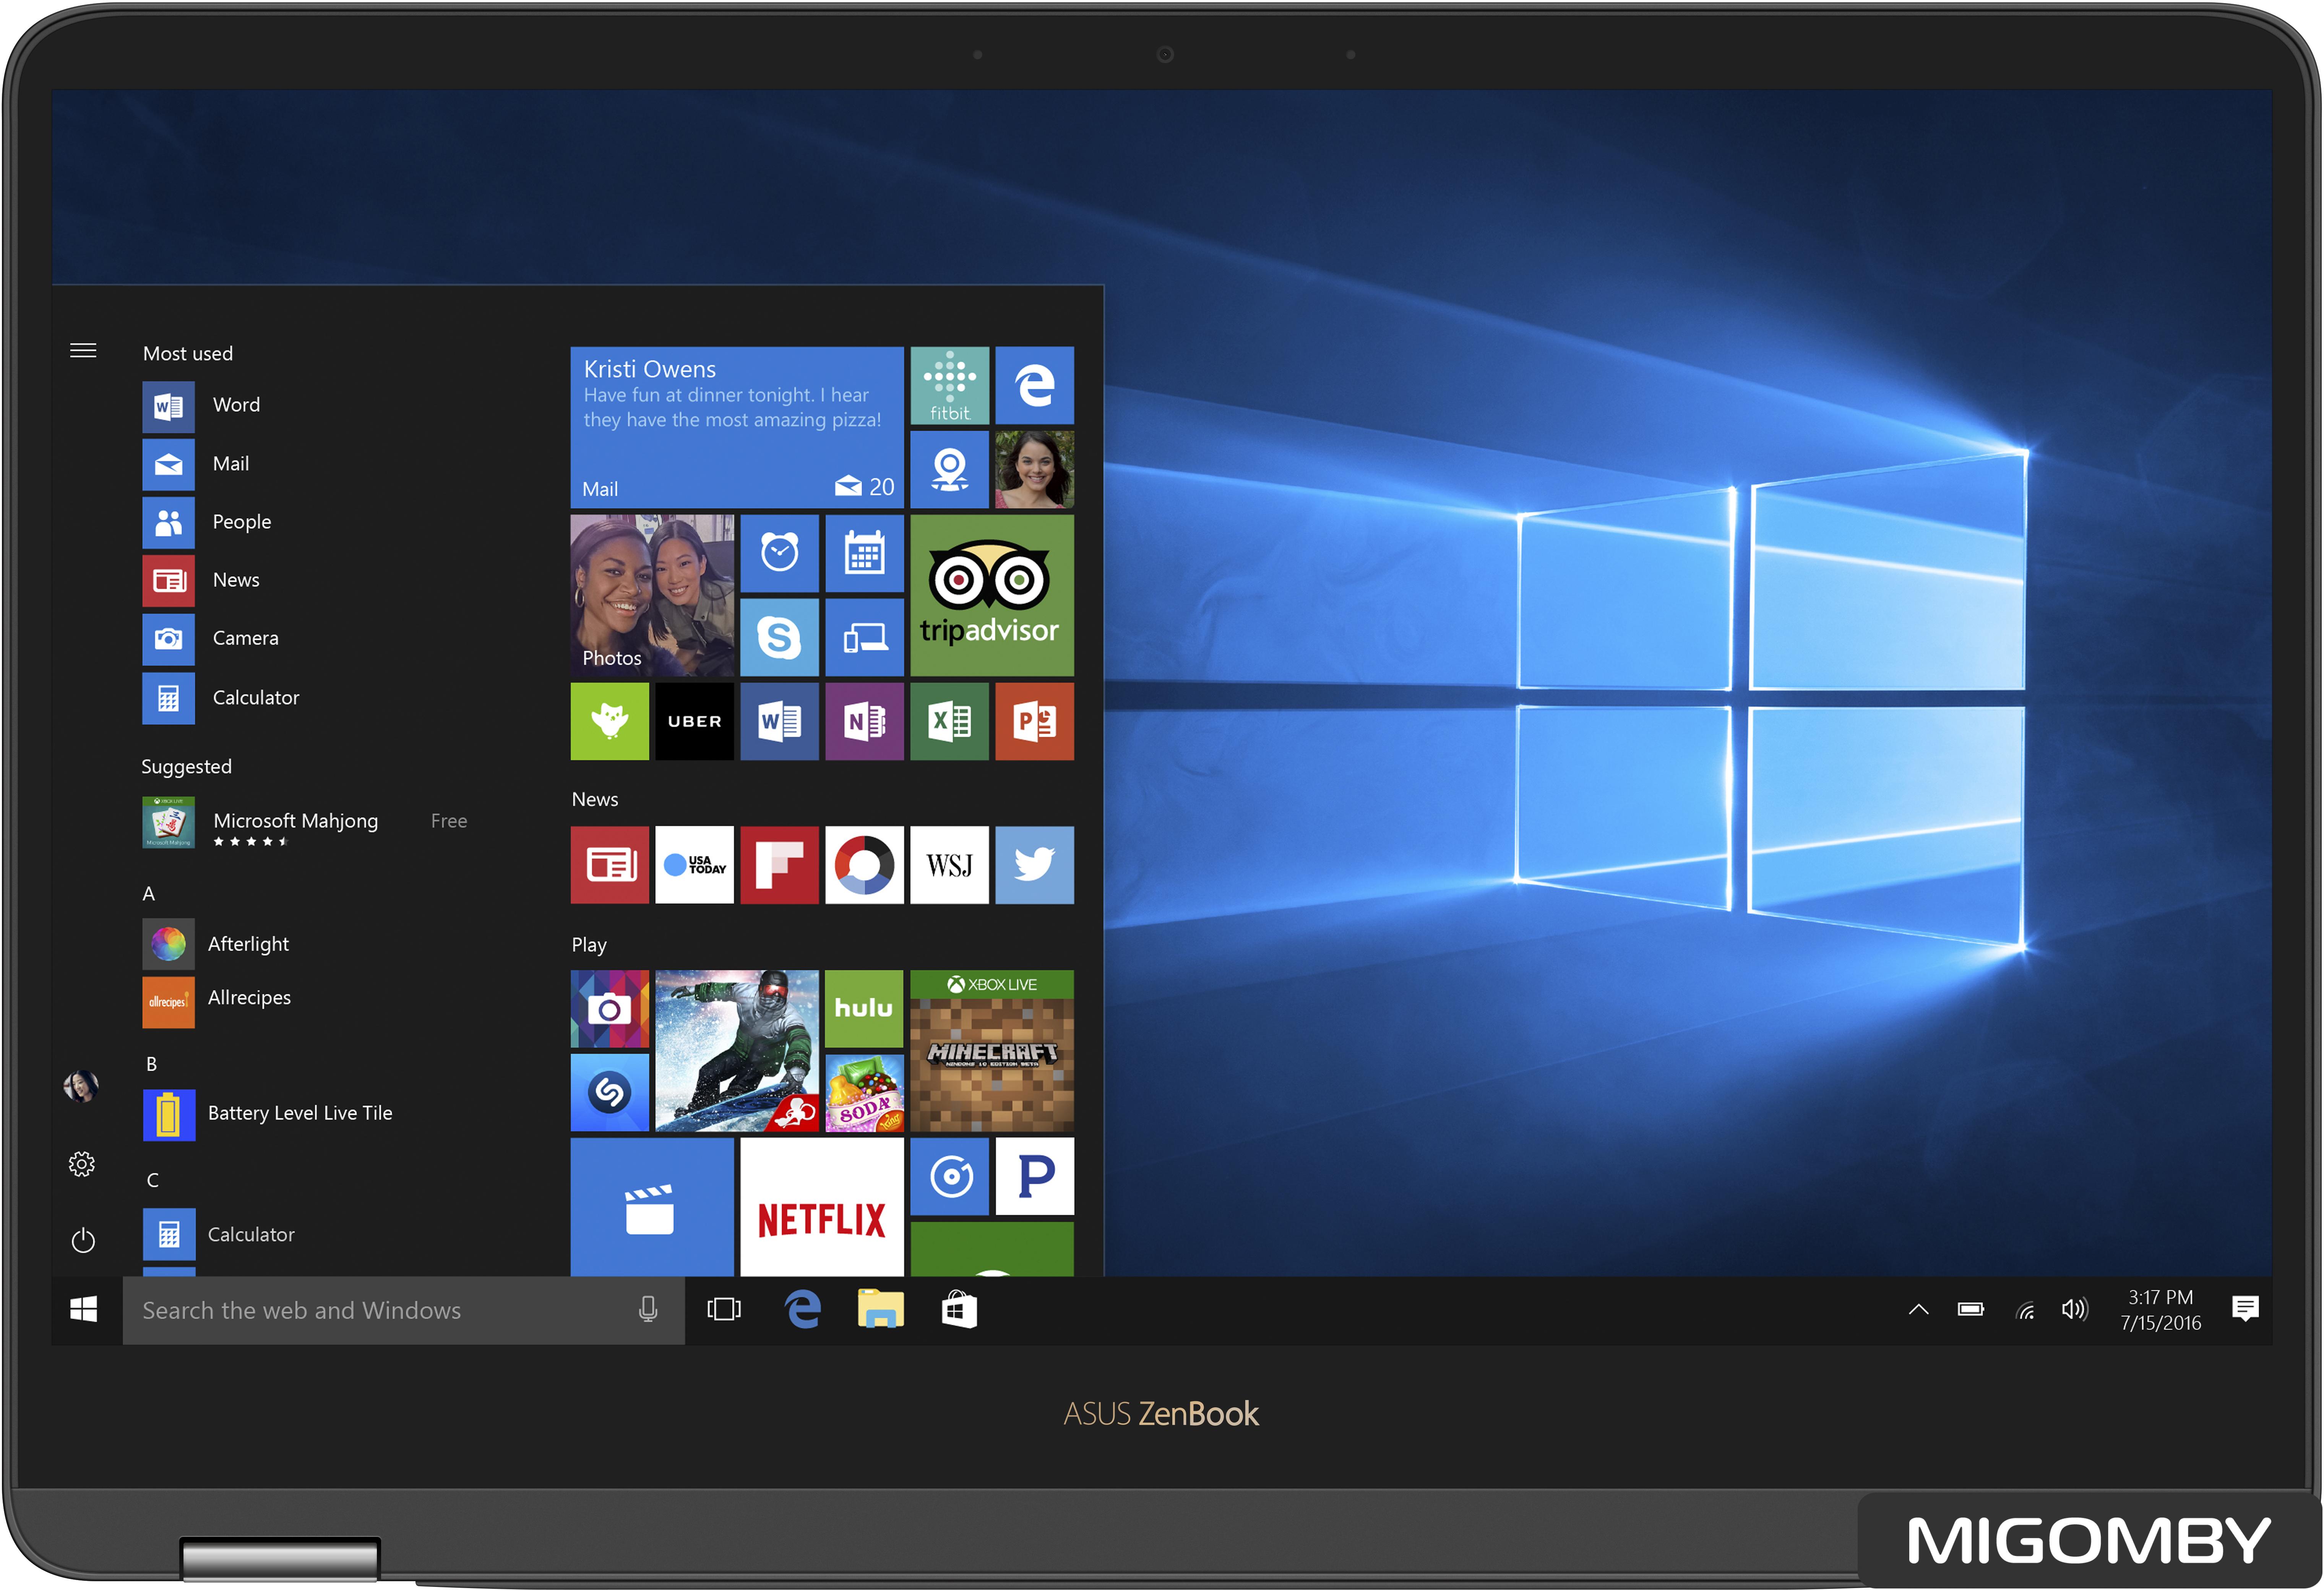The image size is (2324, 1590).
Task: Launch Edge from the taskbar
Action: click(803, 1310)
